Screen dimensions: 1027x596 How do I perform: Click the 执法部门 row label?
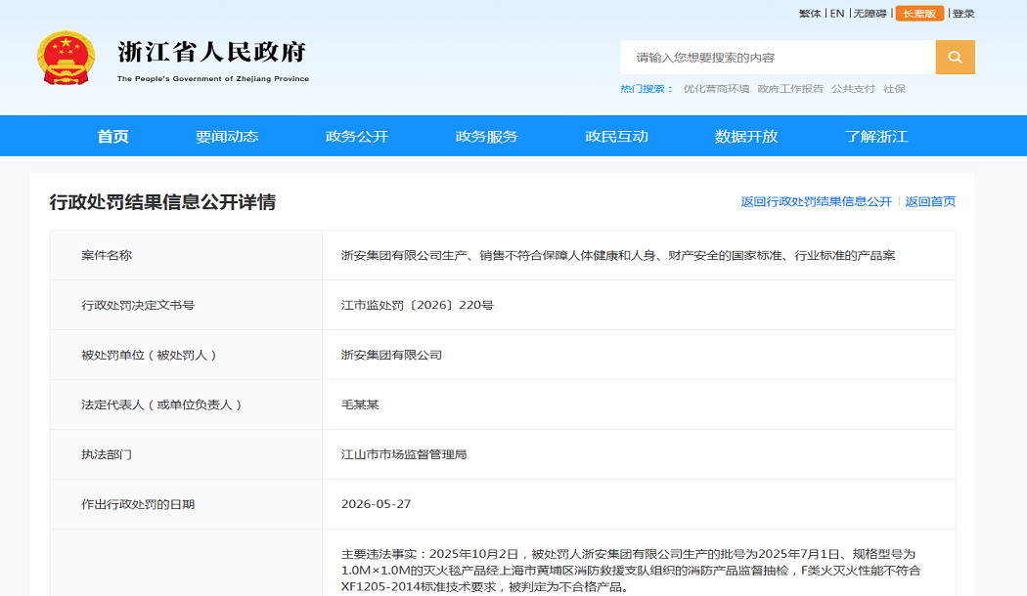coord(106,454)
